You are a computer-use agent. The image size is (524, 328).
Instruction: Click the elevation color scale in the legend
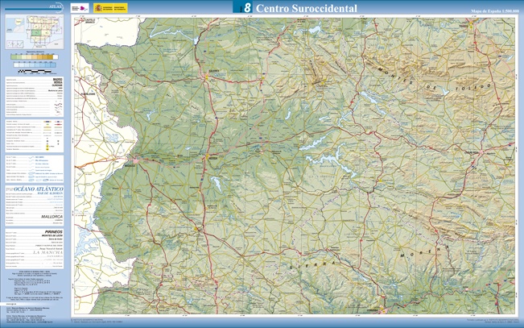point(33,57)
